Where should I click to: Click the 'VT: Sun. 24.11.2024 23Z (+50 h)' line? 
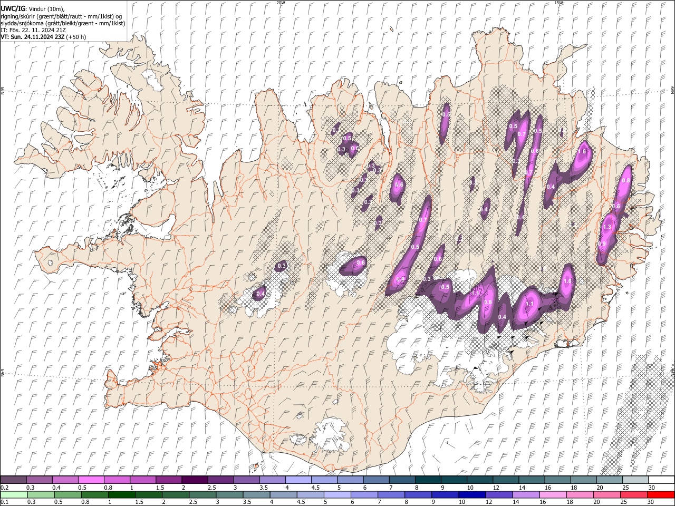click(x=43, y=37)
